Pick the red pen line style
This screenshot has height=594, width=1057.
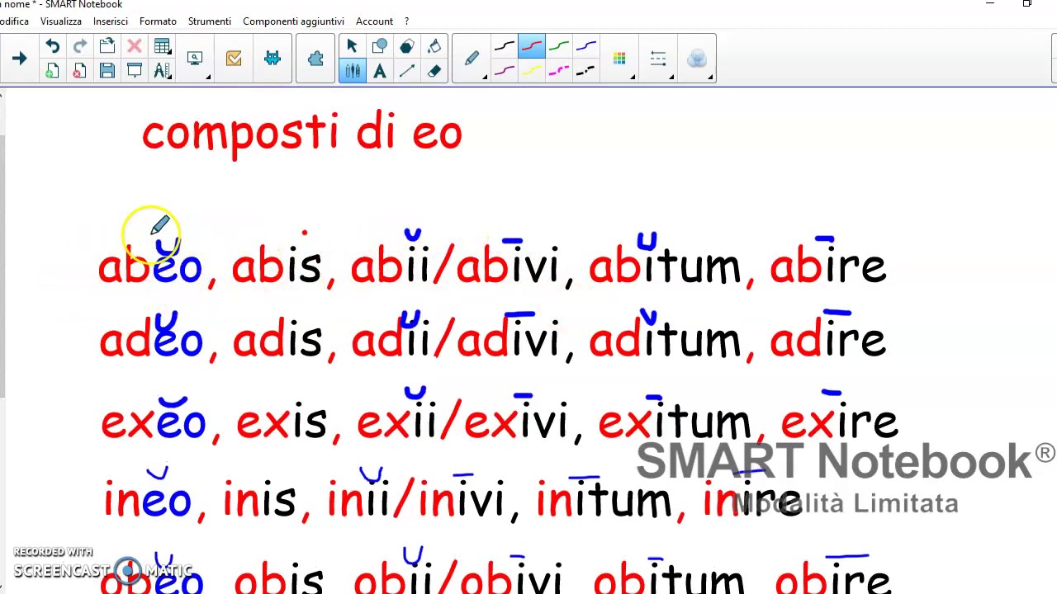(x=532, y=46)
